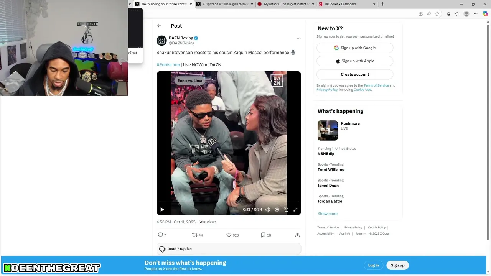Open the media control music icon in toolbar
The image size is (491, 276).
pos(448,14)
